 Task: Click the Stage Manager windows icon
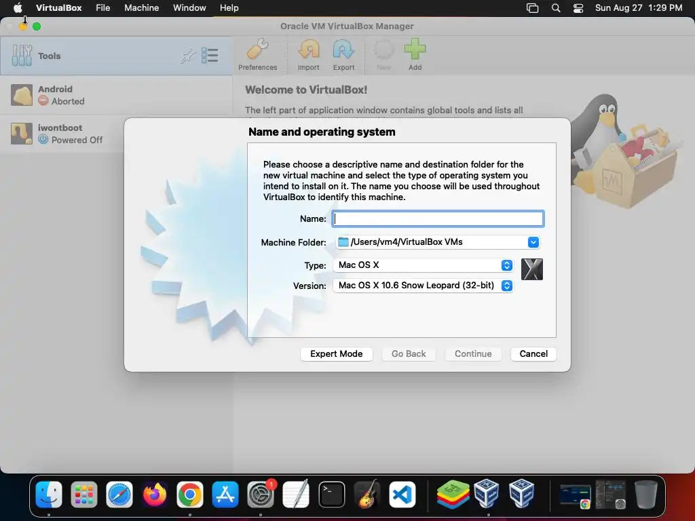(x=532, y=8)
